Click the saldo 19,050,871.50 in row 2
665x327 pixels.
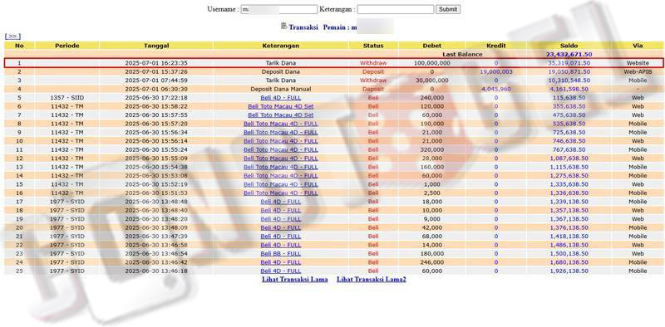click(x=569, y=71)
